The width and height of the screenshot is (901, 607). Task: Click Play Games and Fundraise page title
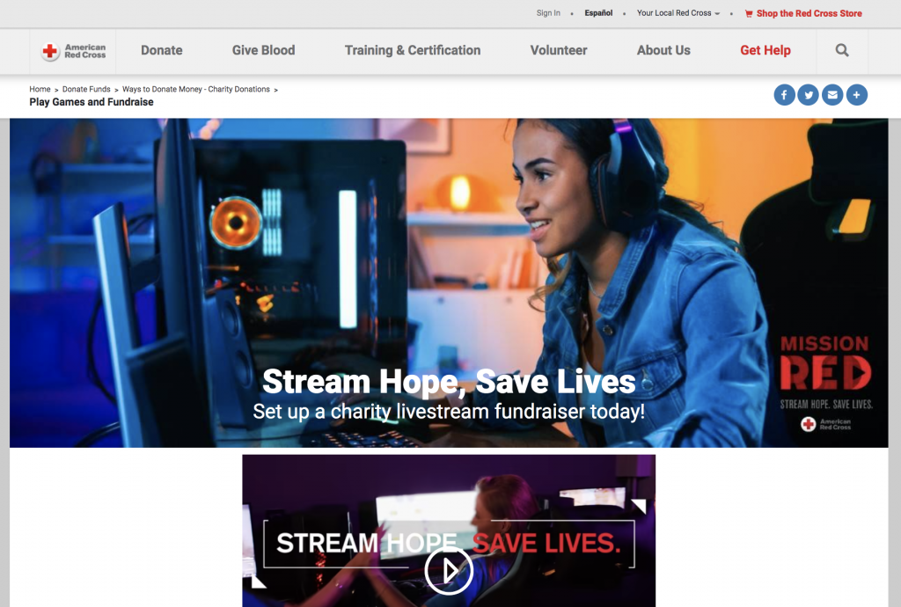click(92, 102)
